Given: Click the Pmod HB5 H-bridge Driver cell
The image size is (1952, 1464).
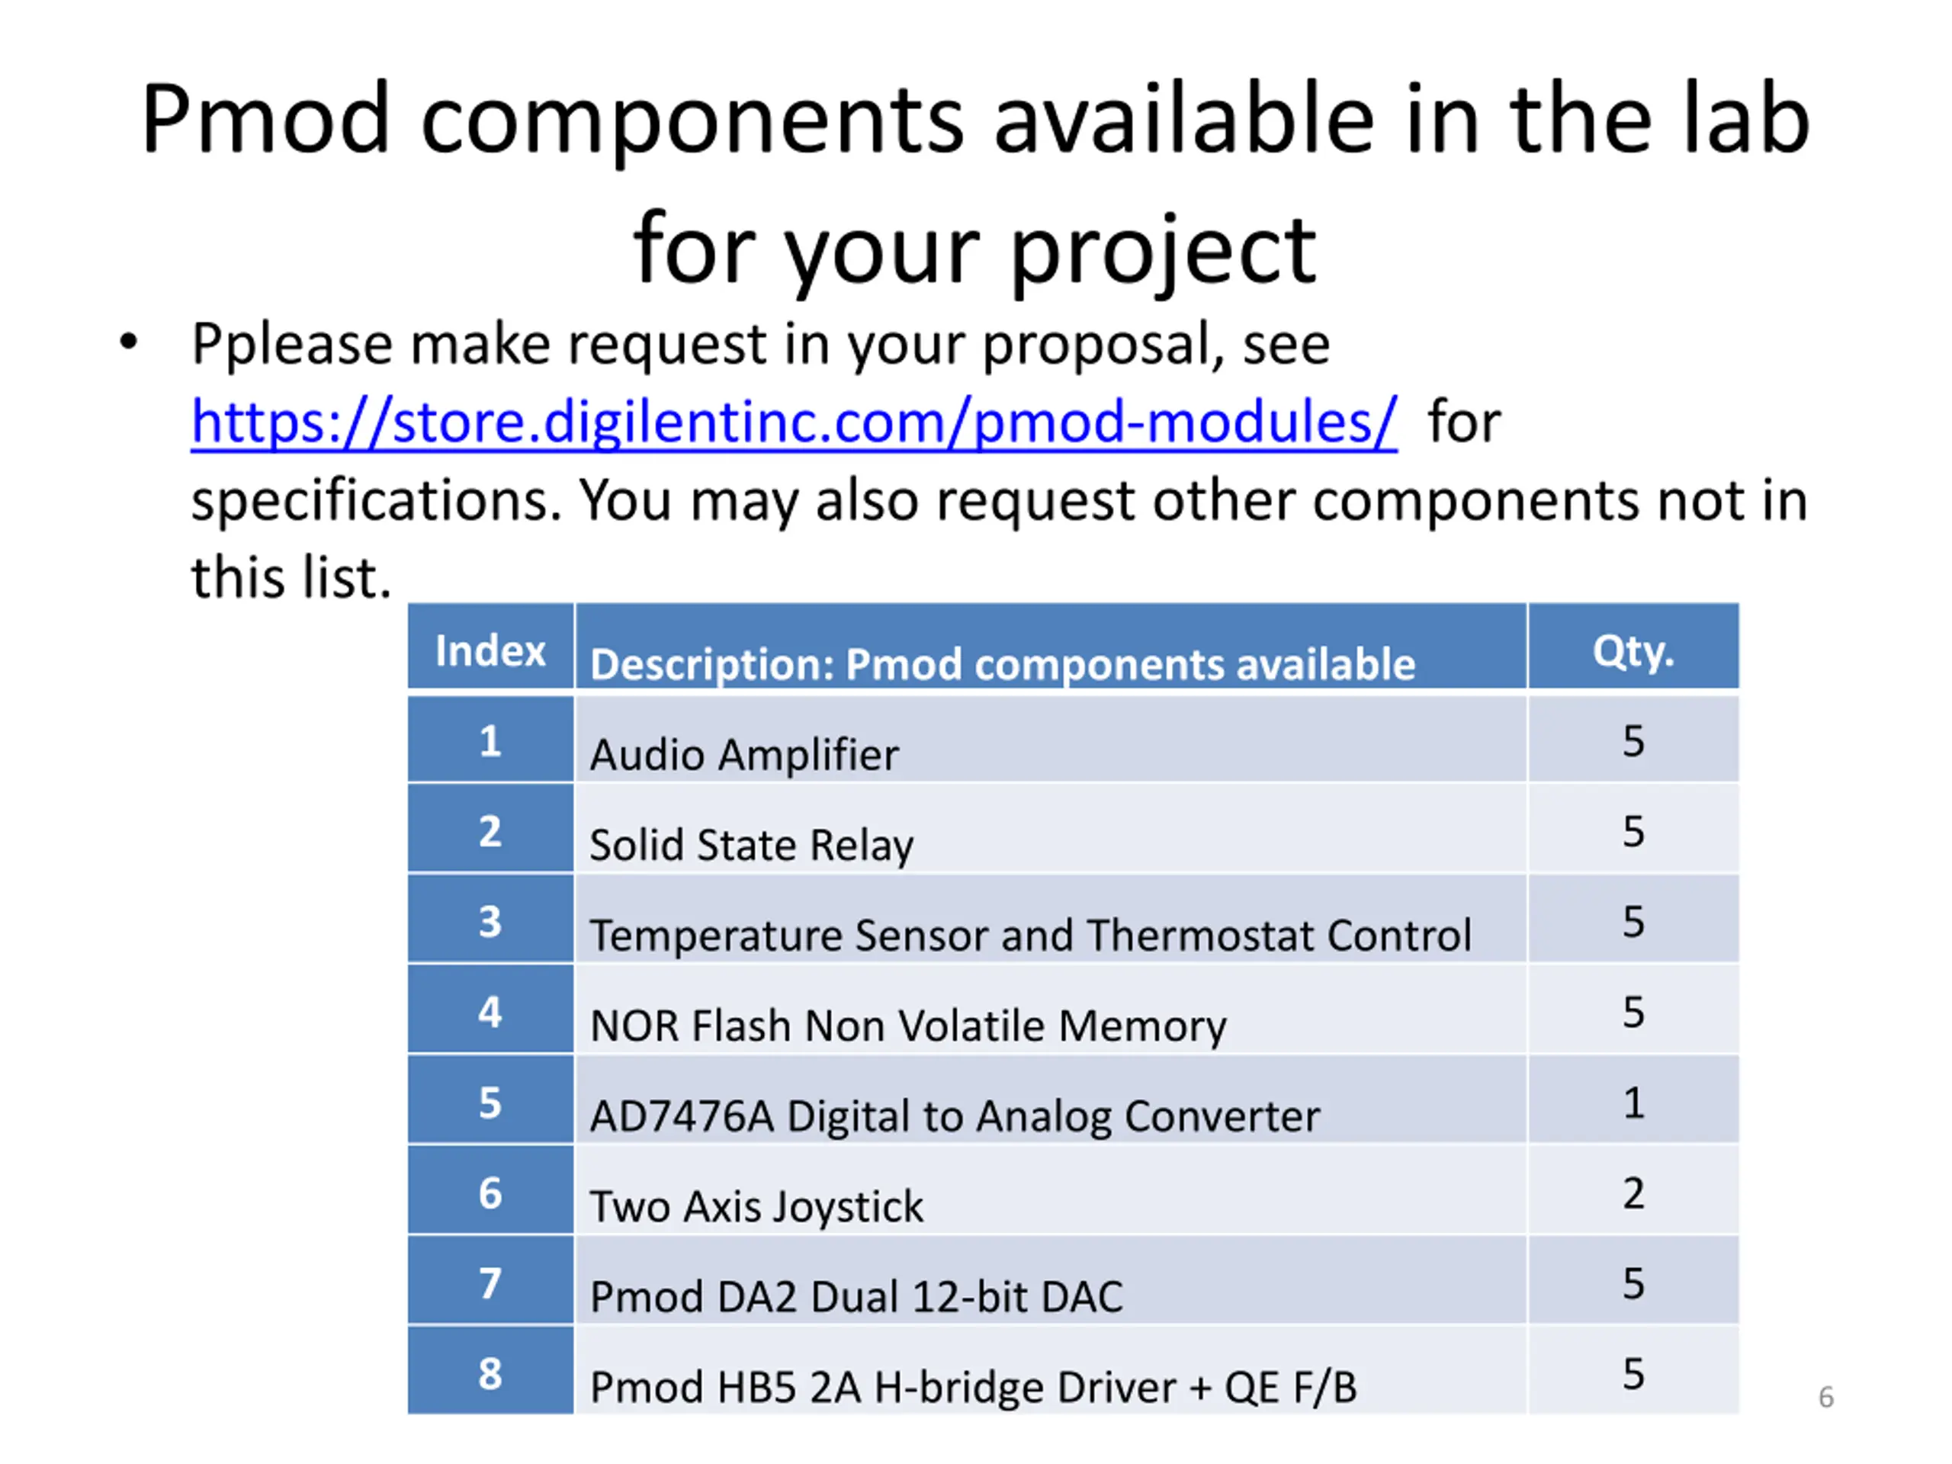Looking at the screenshot, I should (x=1050, y=1370).
